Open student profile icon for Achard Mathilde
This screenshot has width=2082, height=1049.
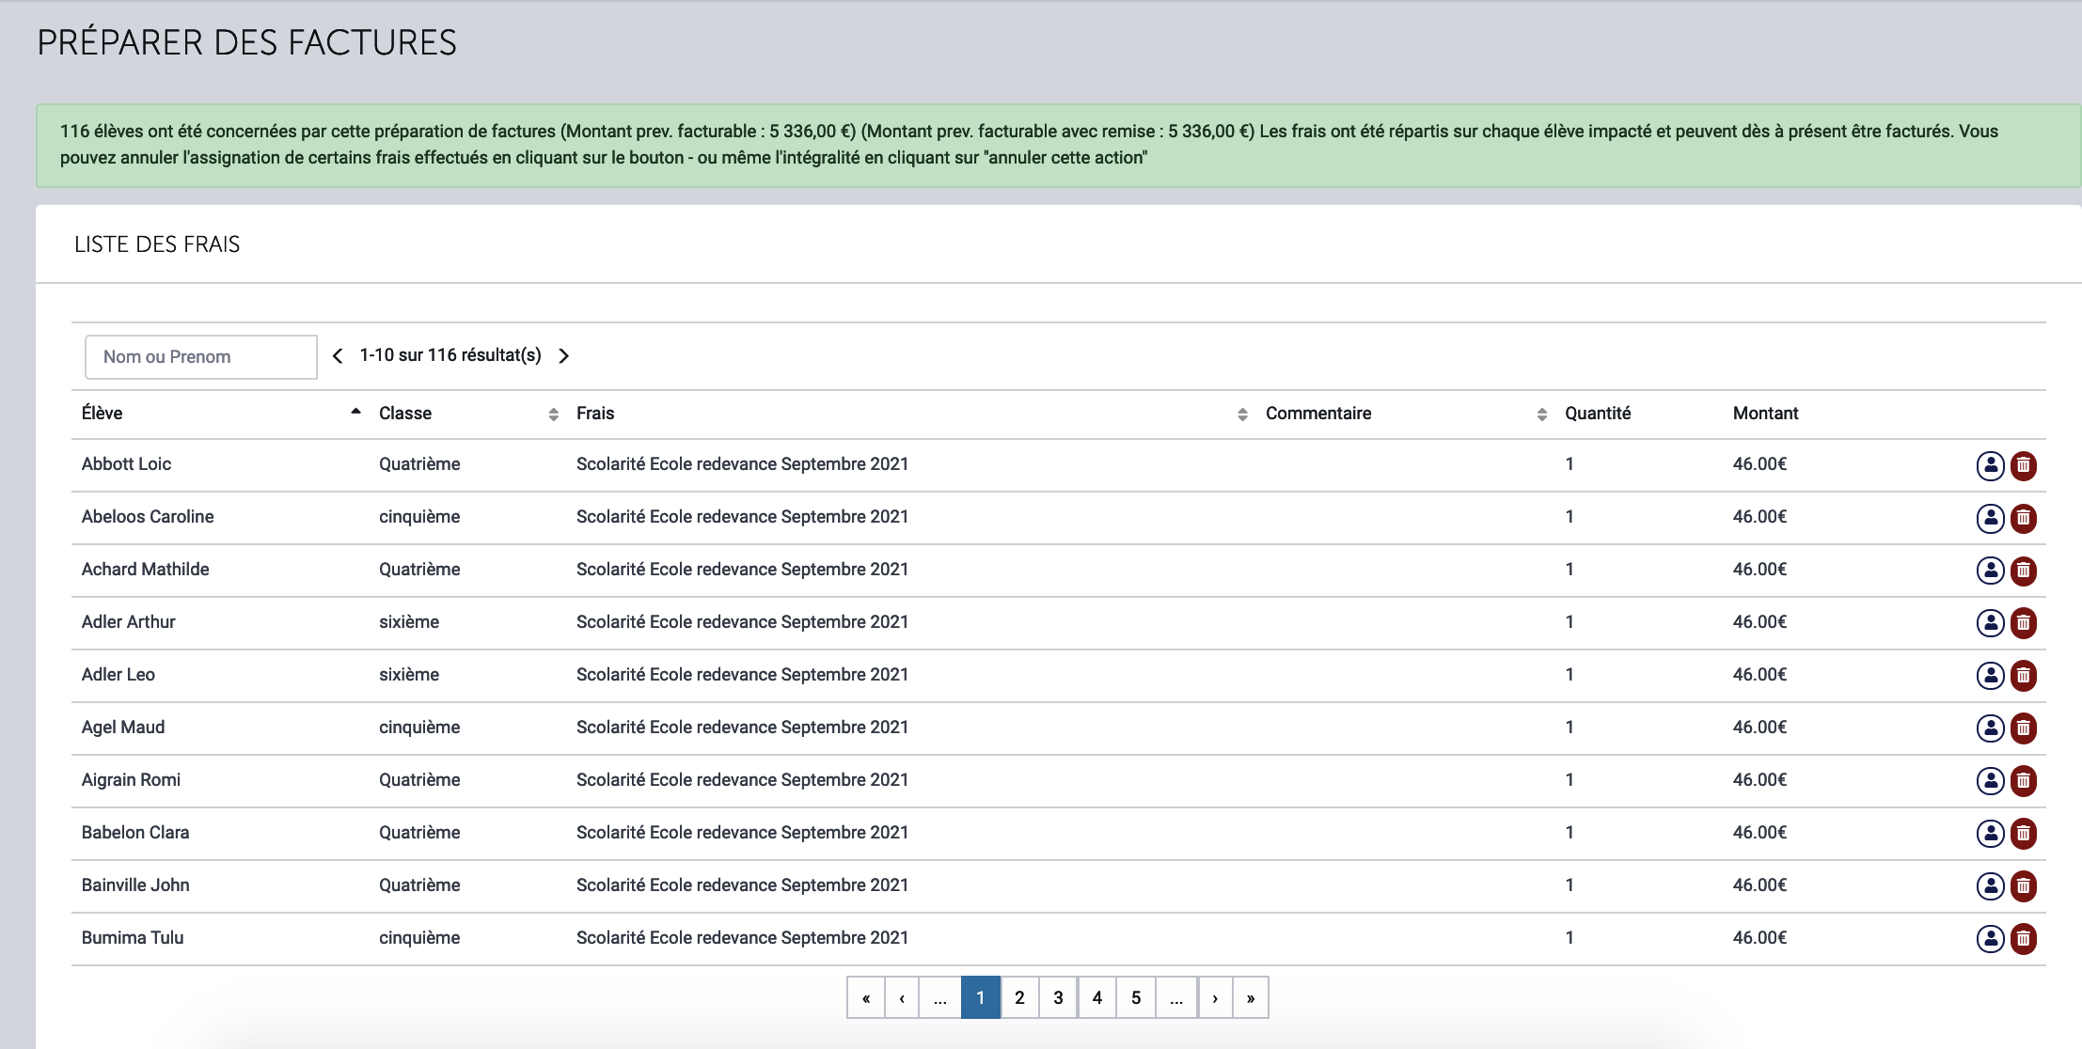point(1990,571)
